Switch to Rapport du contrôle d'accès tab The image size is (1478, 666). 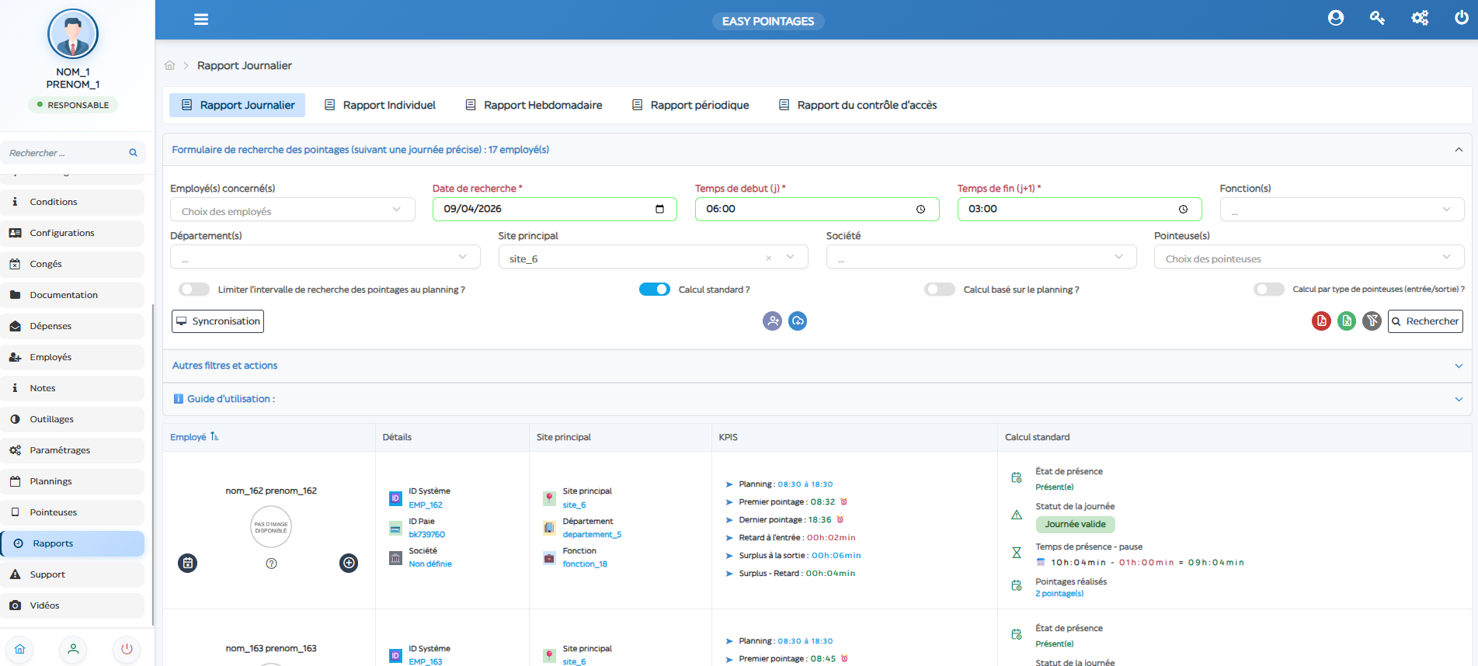[858, 105]
